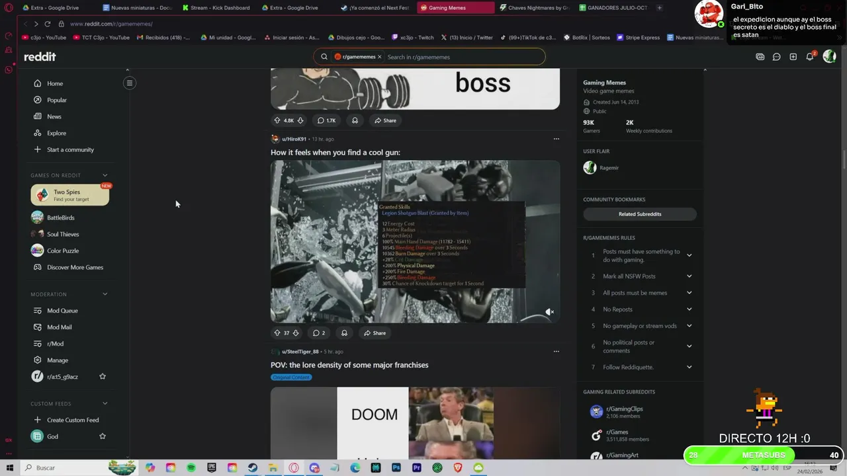Screen dimensions: 847x476
Task: Open Mod Queue
Action: pyautogui.click(x=62, y=311)
